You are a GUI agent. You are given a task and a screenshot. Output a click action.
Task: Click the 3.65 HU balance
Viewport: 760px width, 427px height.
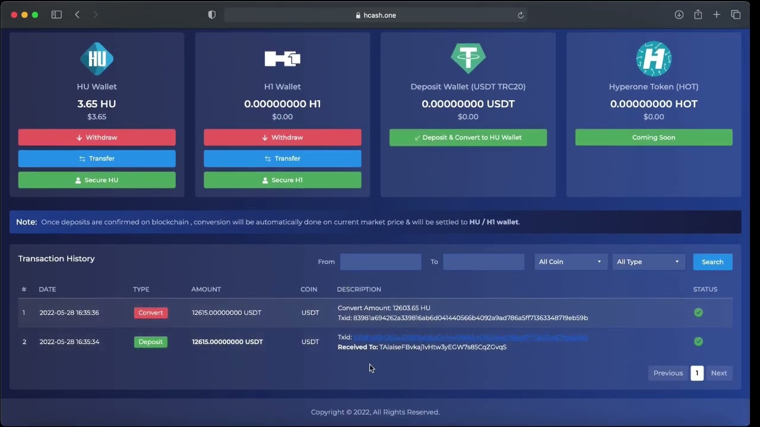pyautogui.click(x=97, y=104)
